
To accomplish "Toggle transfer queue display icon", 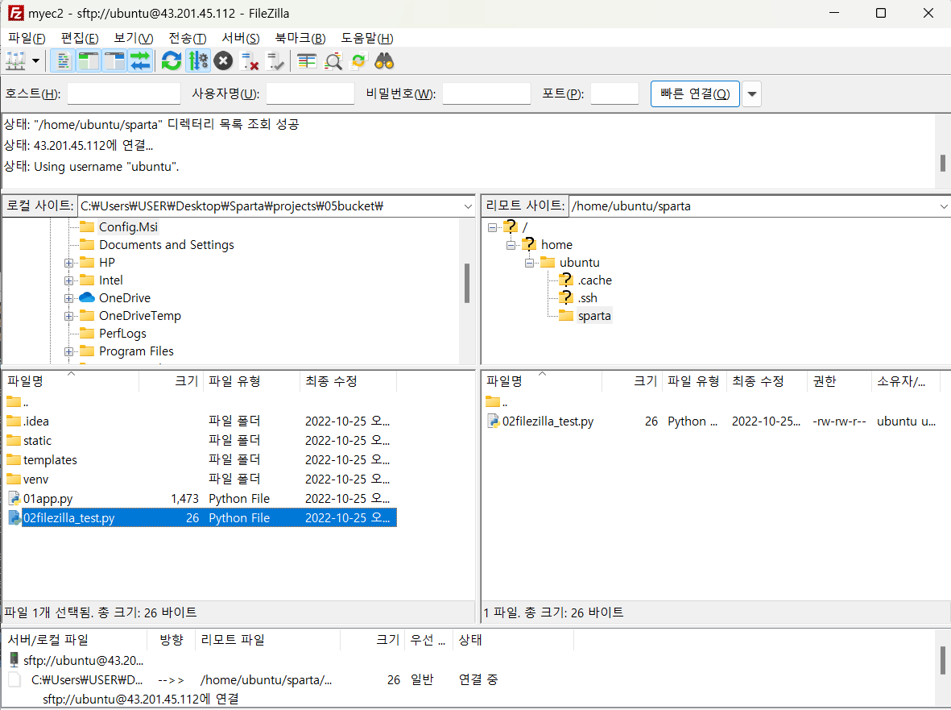I will [140, 61].
